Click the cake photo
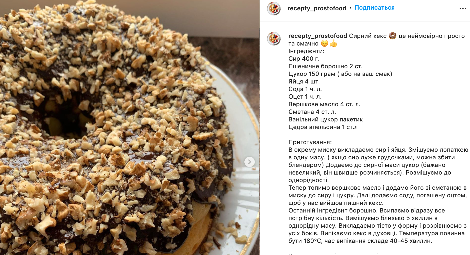 (130, 127)
